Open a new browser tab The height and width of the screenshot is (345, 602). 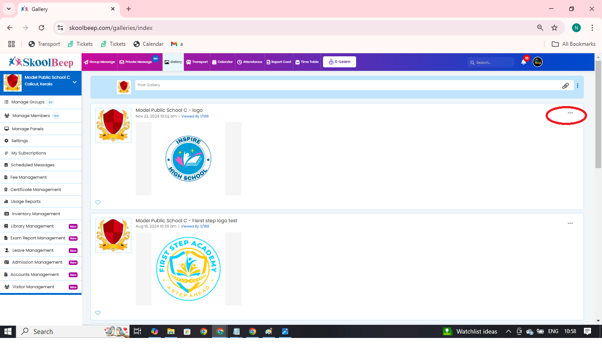[129, 9]
